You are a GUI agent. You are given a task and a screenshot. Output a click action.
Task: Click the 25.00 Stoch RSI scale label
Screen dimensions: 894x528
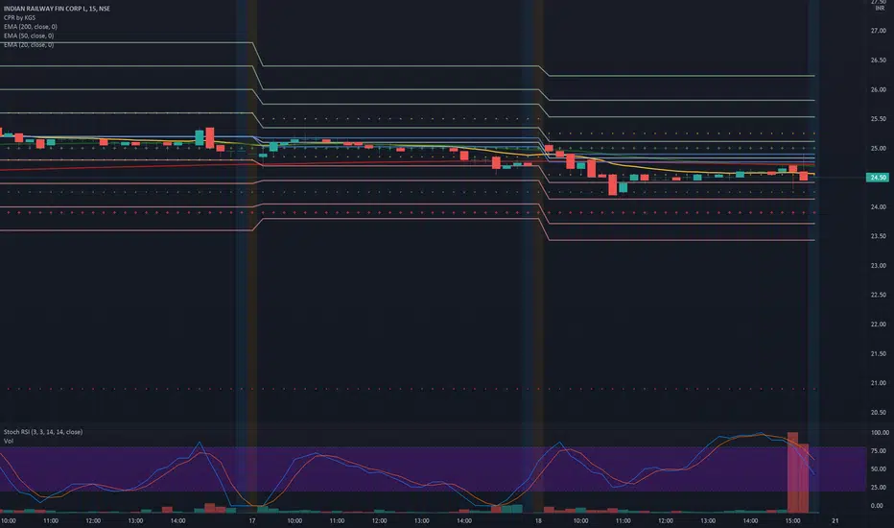[x=879, y=488]
